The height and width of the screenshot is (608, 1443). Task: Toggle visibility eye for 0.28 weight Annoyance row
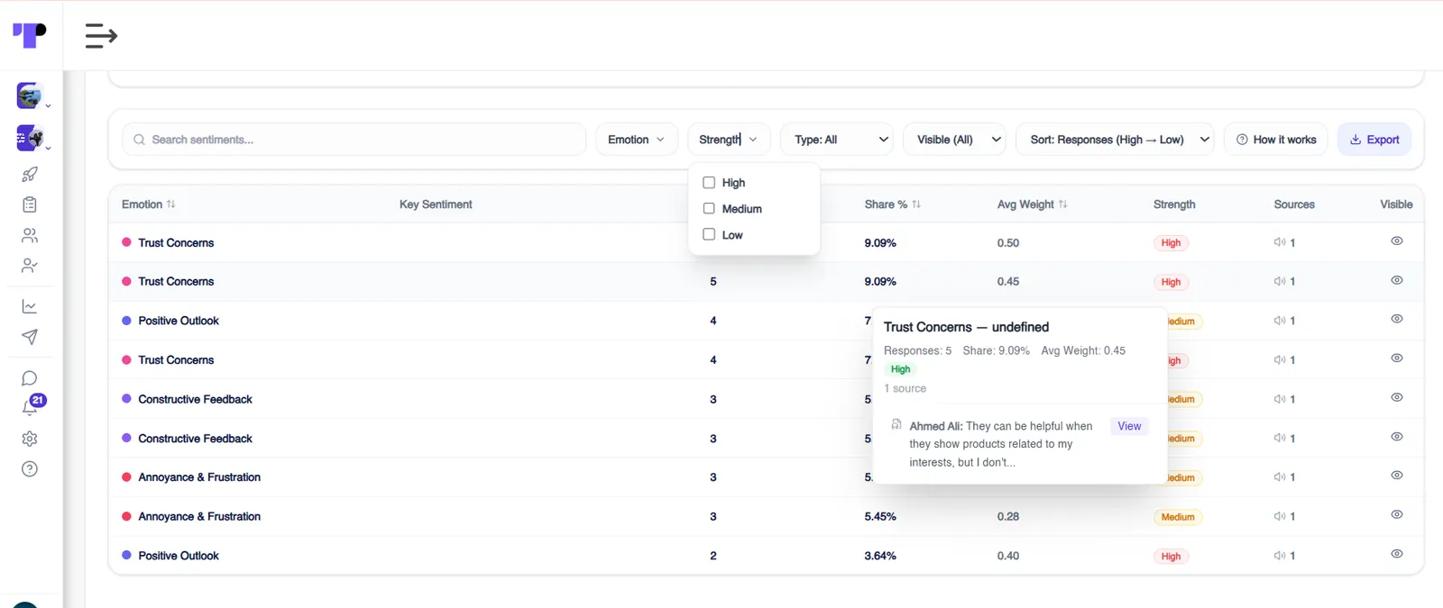click(1397, 515)
